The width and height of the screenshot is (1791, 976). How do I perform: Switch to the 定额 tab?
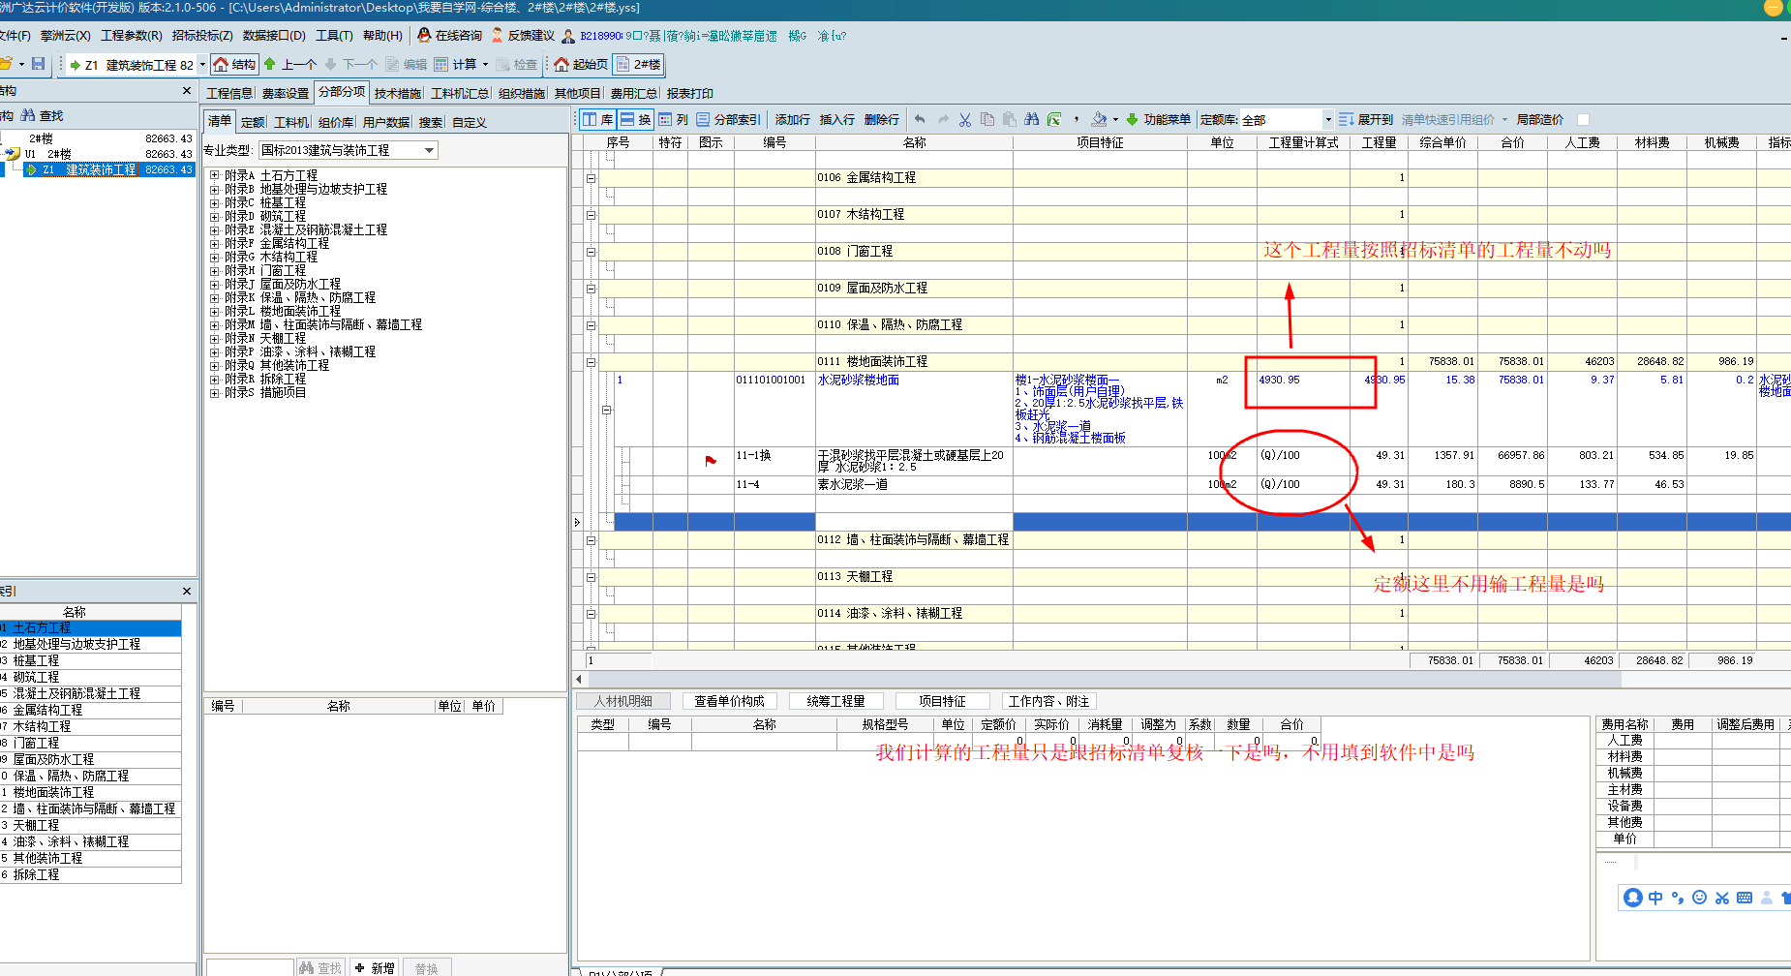tap(253, 123)
